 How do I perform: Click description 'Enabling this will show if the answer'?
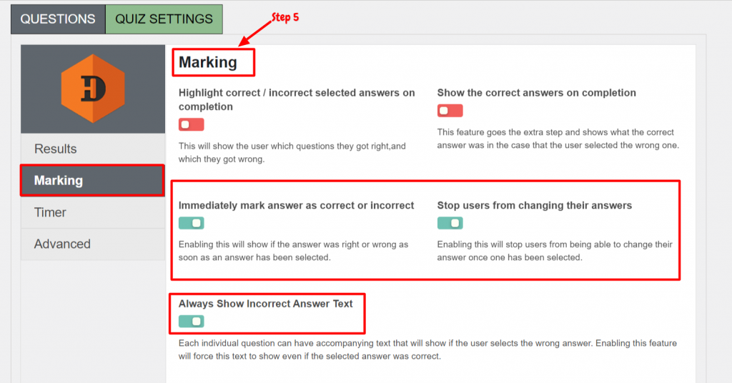pyautogui.click(x=294, y=251)
